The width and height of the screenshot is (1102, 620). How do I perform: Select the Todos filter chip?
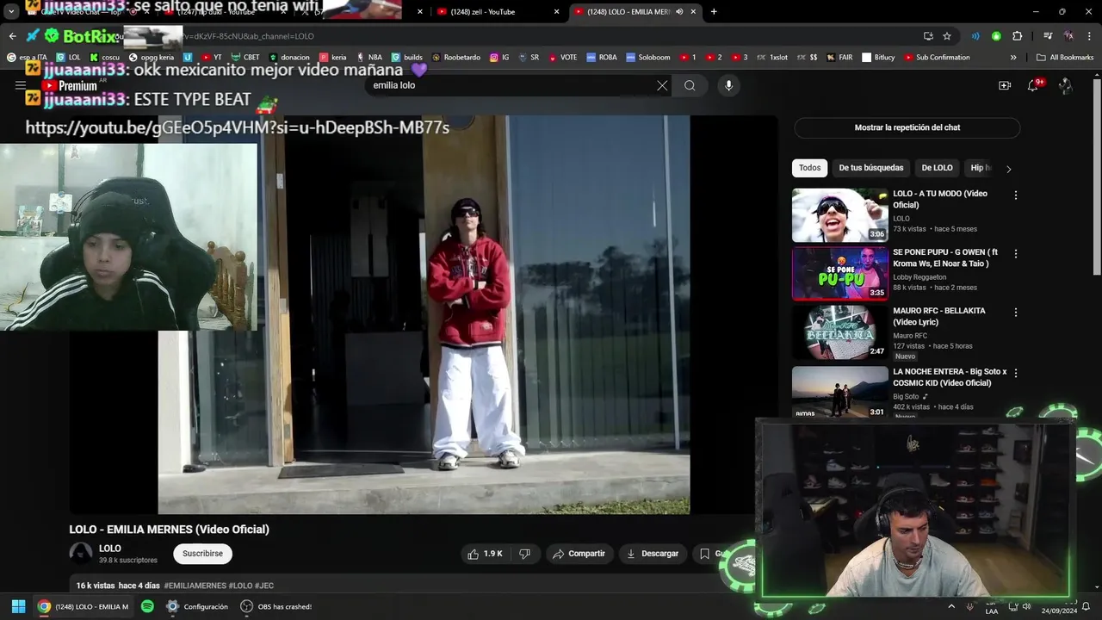point(809,168)
